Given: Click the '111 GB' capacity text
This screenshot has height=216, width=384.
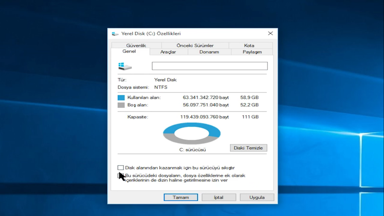Looking at the screenshot, I should tap(250, 117).
